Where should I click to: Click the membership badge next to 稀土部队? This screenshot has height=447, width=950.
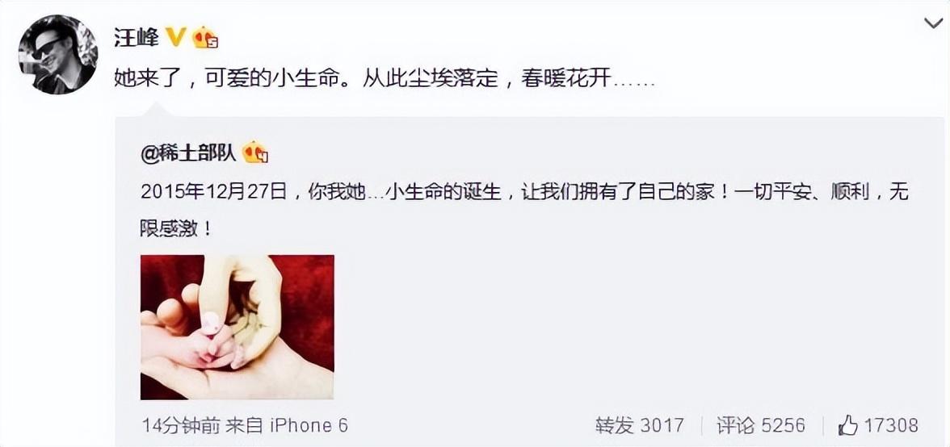(x=255, y=153)
